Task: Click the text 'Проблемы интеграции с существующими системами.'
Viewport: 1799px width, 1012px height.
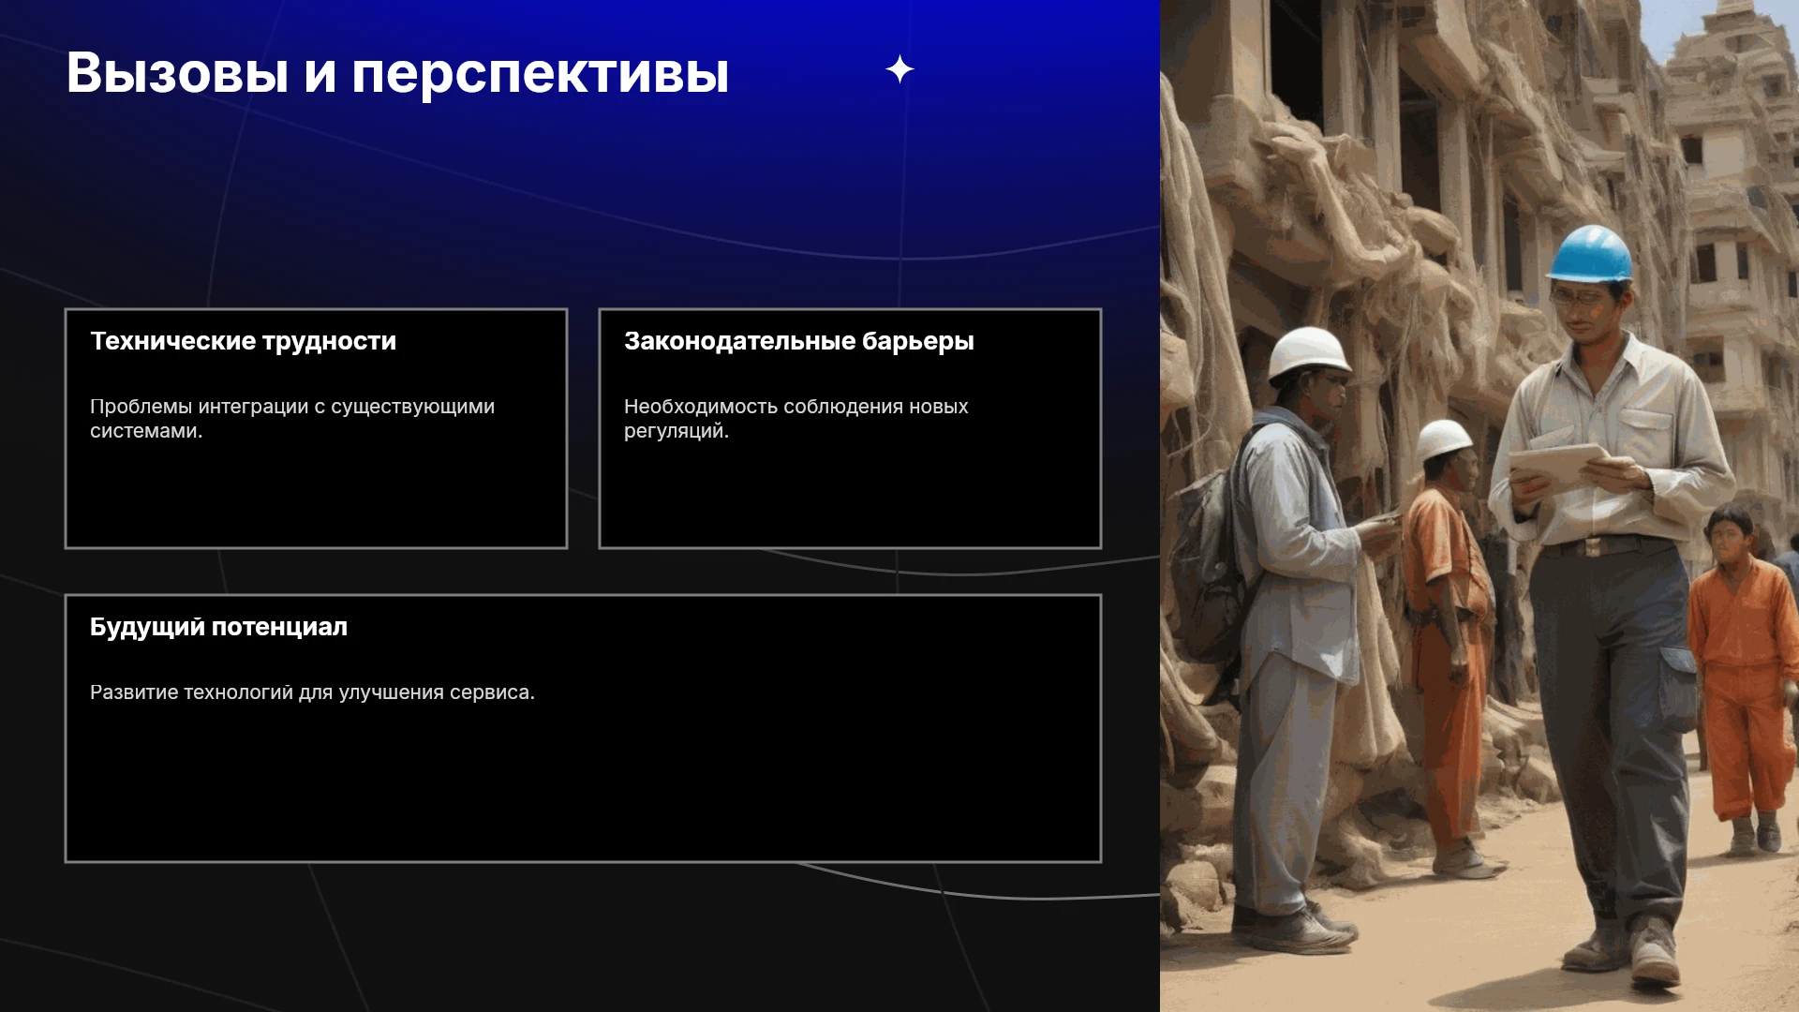Action: coord(292,419)
